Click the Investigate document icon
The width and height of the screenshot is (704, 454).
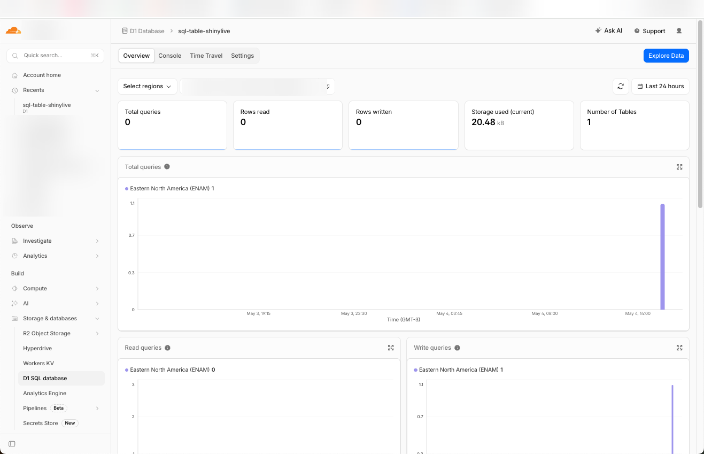point(14,241)
